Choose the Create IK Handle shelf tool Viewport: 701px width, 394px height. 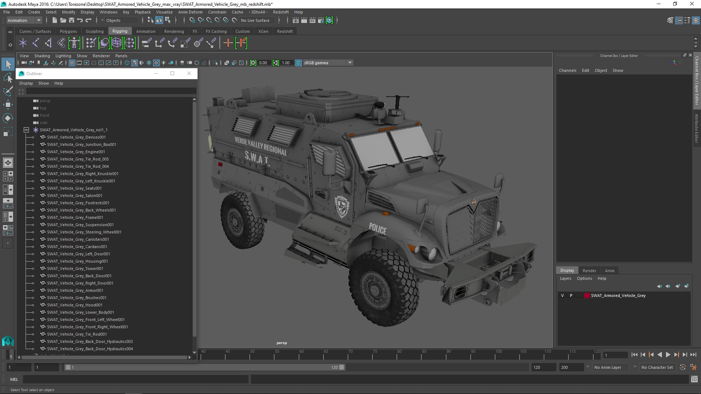(x=49, y=43)
